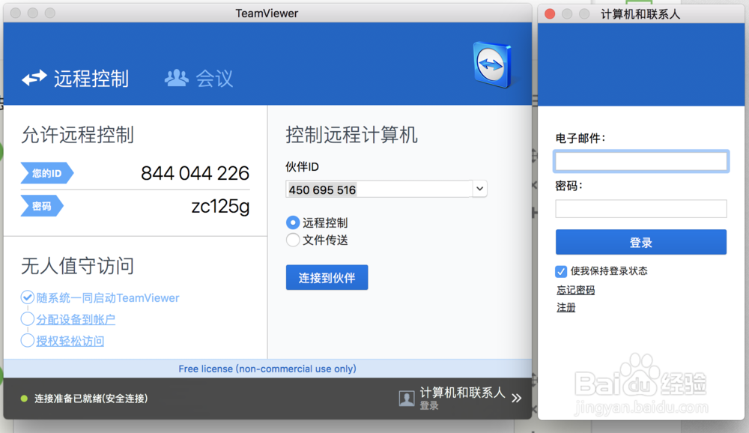Open 计算机和联系人 in the bottom bar

[462, 393]
